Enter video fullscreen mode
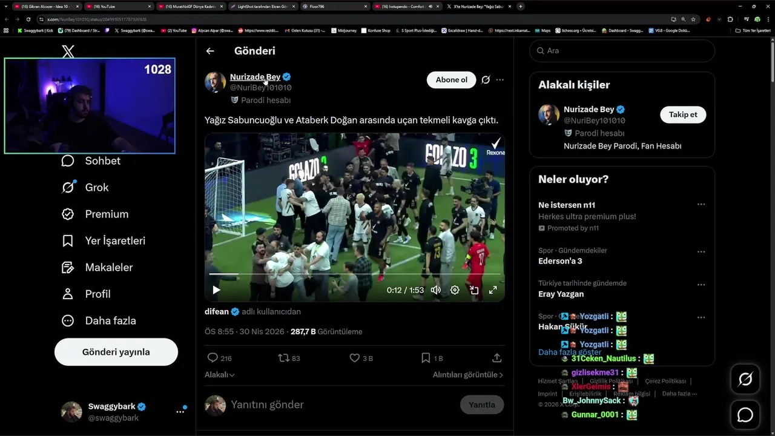The height and width of the screenshot is (436, 775). tap(493, 290)
